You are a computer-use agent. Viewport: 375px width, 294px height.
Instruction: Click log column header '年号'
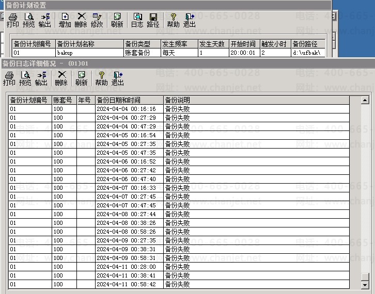[x=86, y=100]
